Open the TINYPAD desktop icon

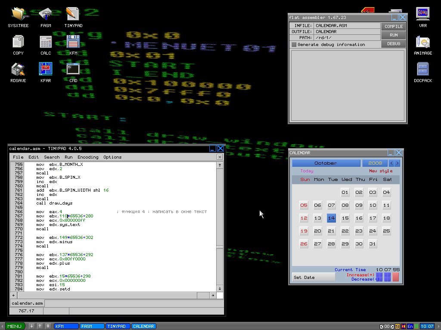72,13
